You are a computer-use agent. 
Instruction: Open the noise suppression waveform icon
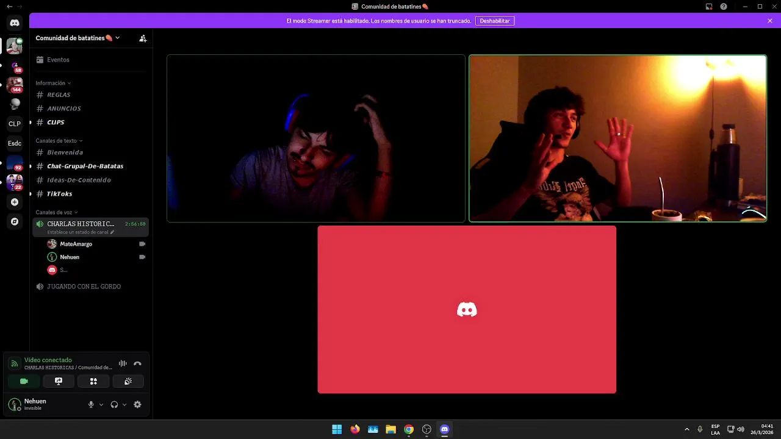(x=123, y=363)
